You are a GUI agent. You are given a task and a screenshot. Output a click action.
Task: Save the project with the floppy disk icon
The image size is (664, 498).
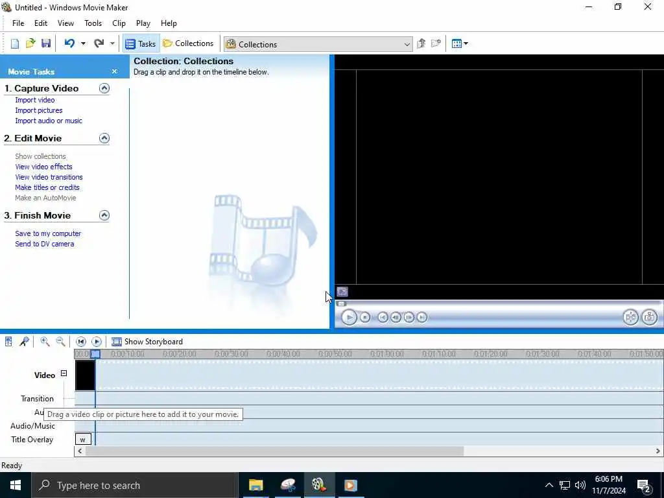(46, 43)
